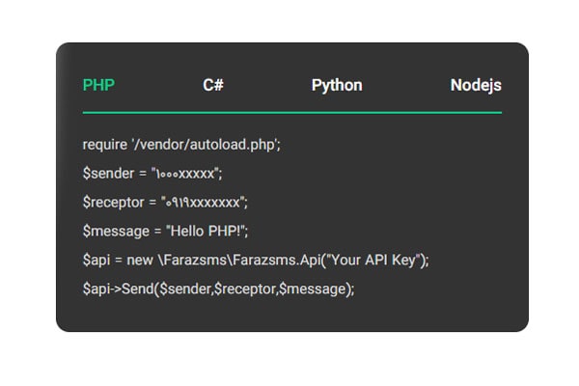Image resolution: width=579 pixels, height=386 pixels.
Task: Click the $sender variable assignment line
Action: (x=152, y=174)
